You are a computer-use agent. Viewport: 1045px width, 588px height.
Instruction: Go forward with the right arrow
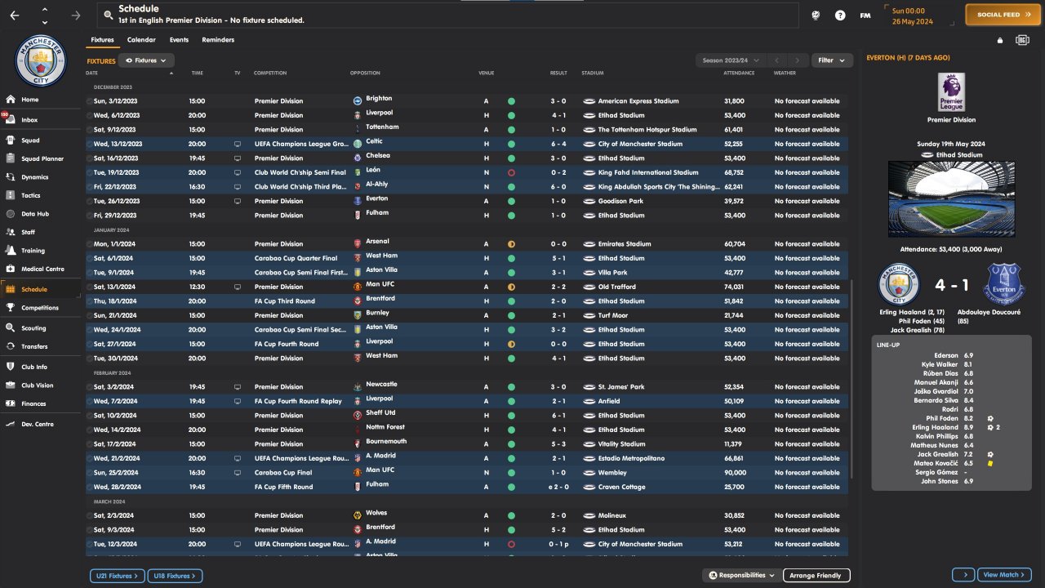pyautogui.click(x=76, y=15)
